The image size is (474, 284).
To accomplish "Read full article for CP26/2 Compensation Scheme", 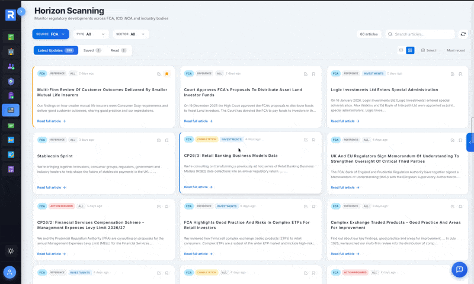I will 52,254.
